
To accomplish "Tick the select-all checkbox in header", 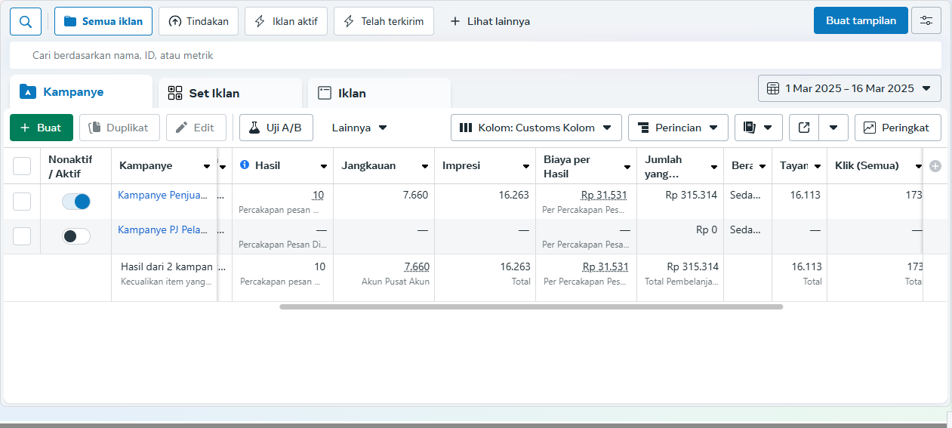I will tap(22, 166).
